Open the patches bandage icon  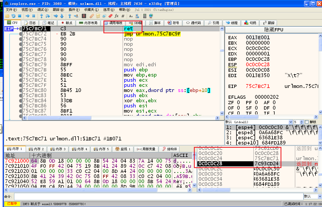(92, 16)
